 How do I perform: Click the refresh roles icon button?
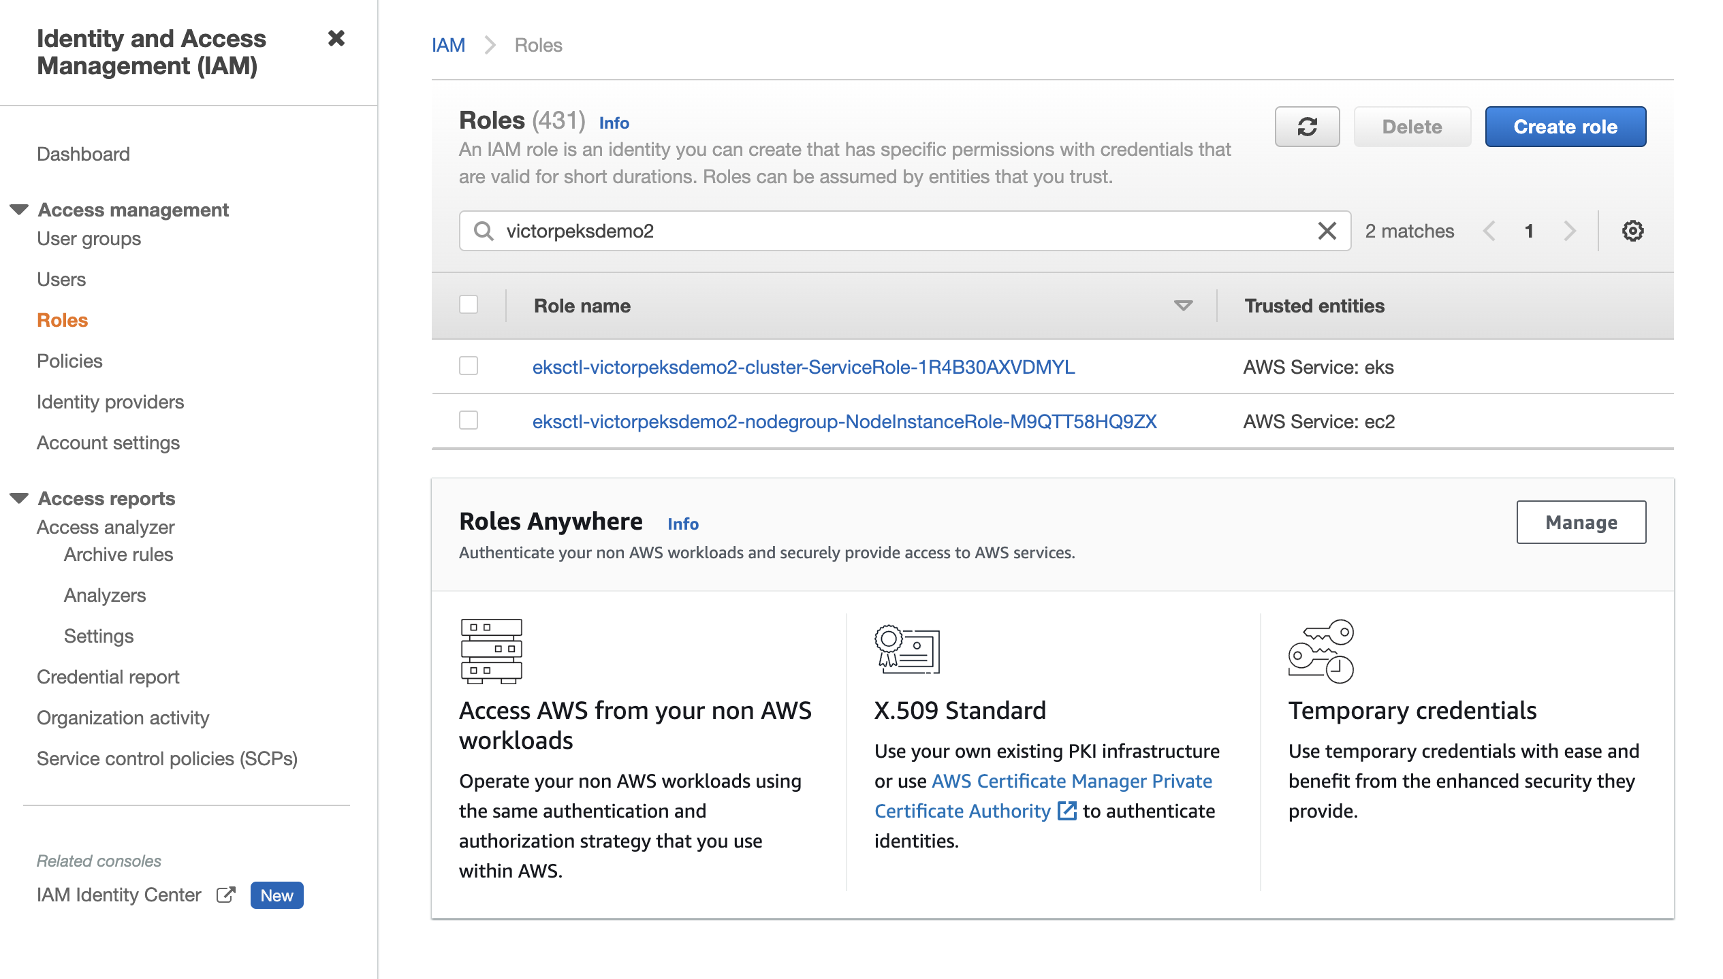pos(1306,127)
